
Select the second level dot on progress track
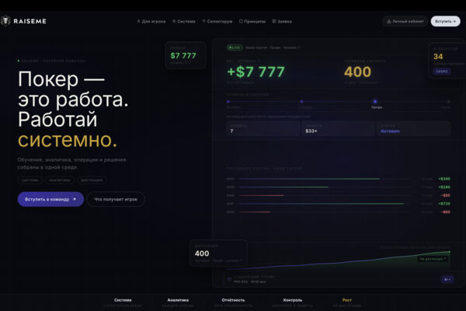(301, 102)
